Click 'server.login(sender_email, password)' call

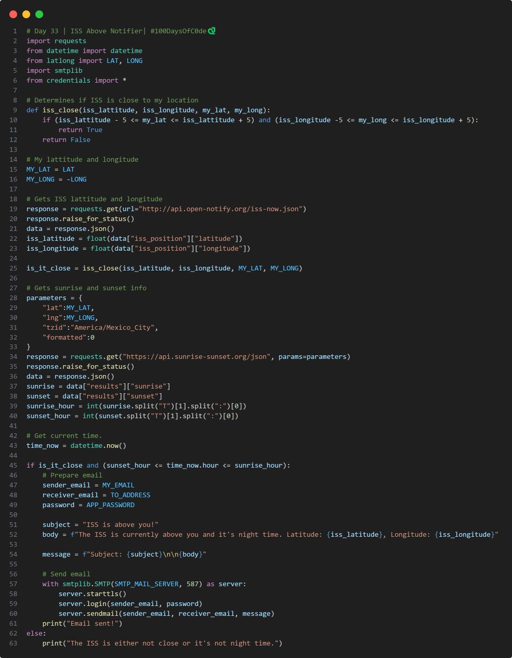(x=130, y=604)
